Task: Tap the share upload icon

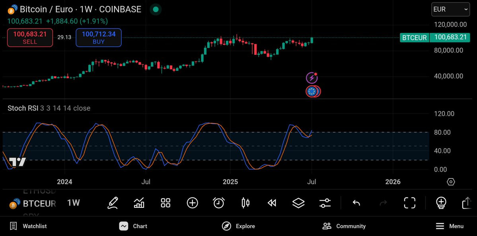Action: (x=467, y=203)
